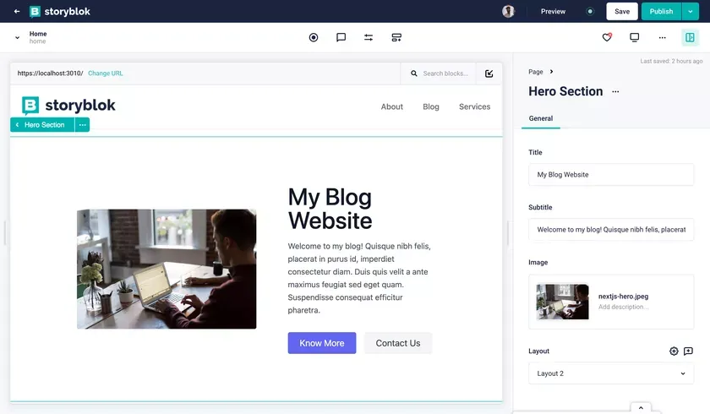Click the Save button
This screenshot has height=414, width=710.
[x=622, y=11]
